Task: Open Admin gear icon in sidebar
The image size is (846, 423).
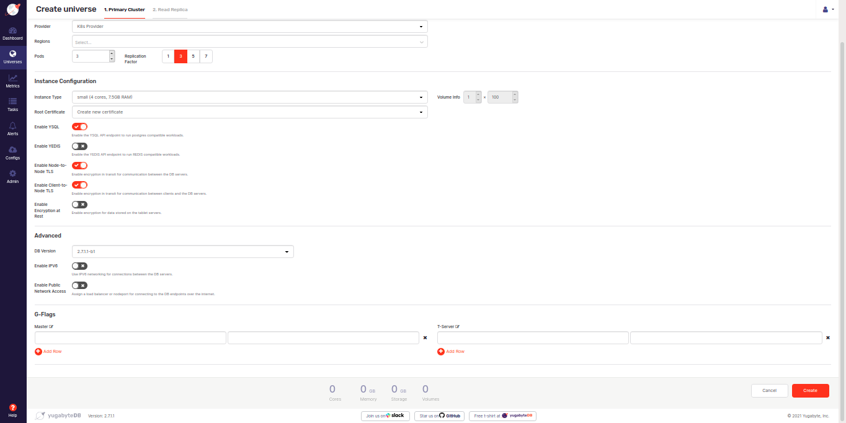Action: point(12,174)
